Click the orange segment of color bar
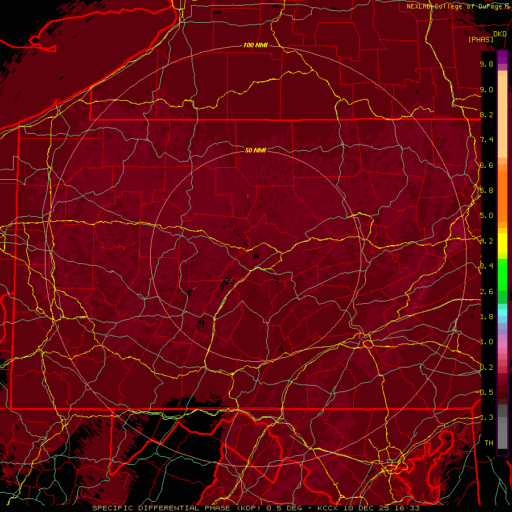This screenshot has width=512, height=512. pyautogui.click(x=502, y=196)
